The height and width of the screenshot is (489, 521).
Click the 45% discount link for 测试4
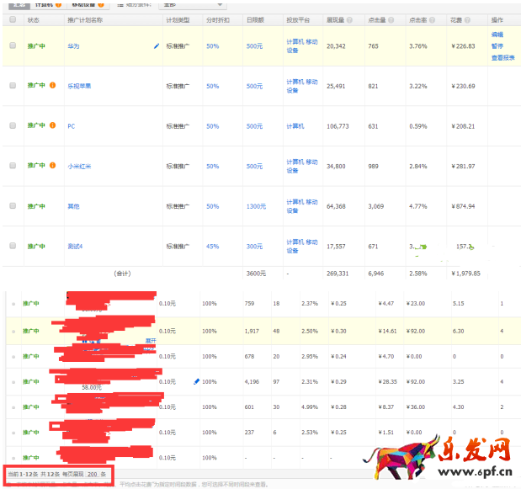pos(213,247)
